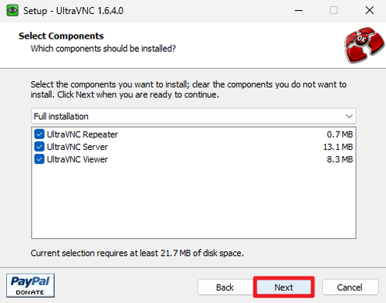
Task: Click the 8.3 MB size entry
Action: pos(340,159)
